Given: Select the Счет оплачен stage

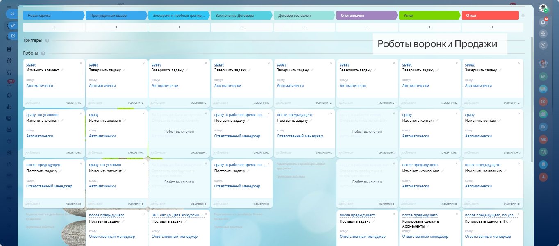Looking at the screenshot, I should click(367, 16).
